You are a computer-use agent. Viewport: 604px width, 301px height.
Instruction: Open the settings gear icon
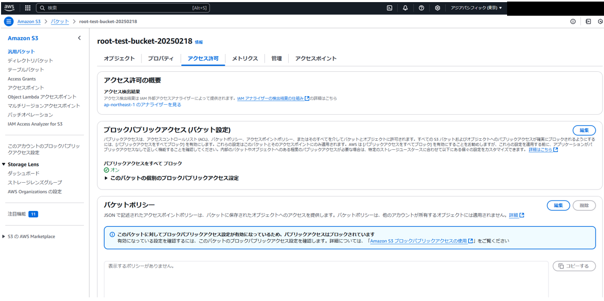(437, 8)
